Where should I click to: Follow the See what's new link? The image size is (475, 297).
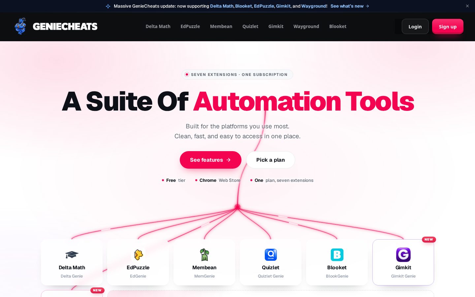350,6
